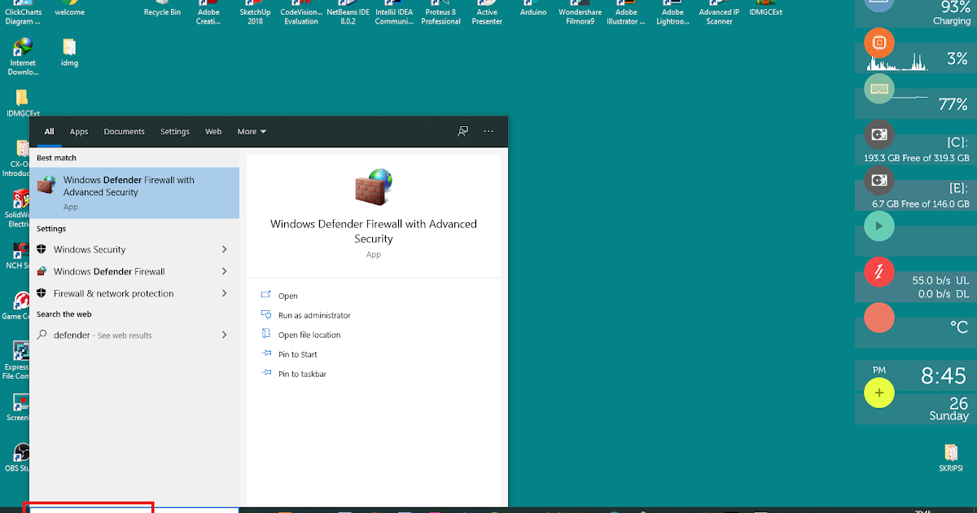Click '6.7 GB Free of 146.0 GB' text
Viewport: 977px width, 513px height.
click(x=920, y=204)
